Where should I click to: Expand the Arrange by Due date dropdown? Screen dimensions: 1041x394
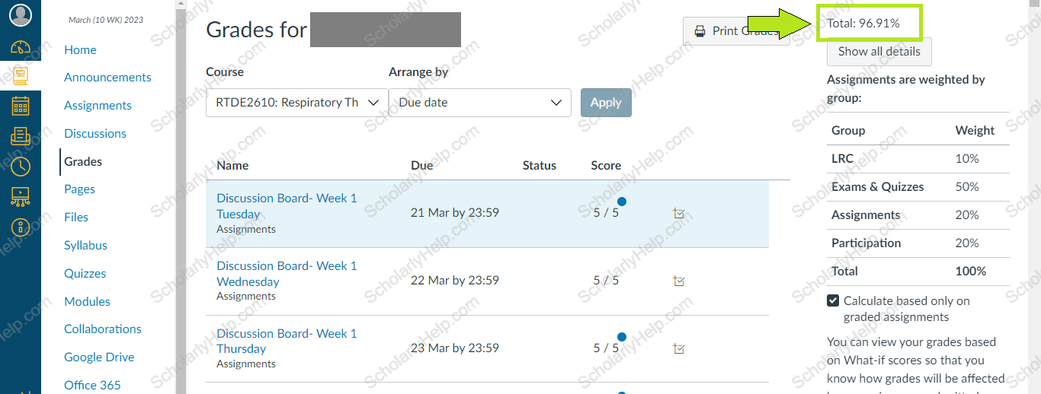click(x=479, y=103)
